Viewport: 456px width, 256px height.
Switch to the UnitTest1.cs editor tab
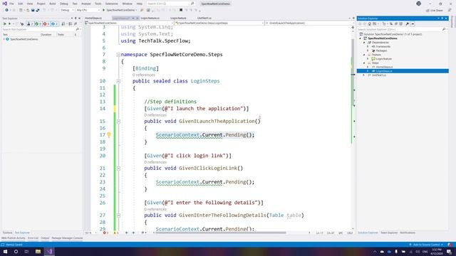204,18
